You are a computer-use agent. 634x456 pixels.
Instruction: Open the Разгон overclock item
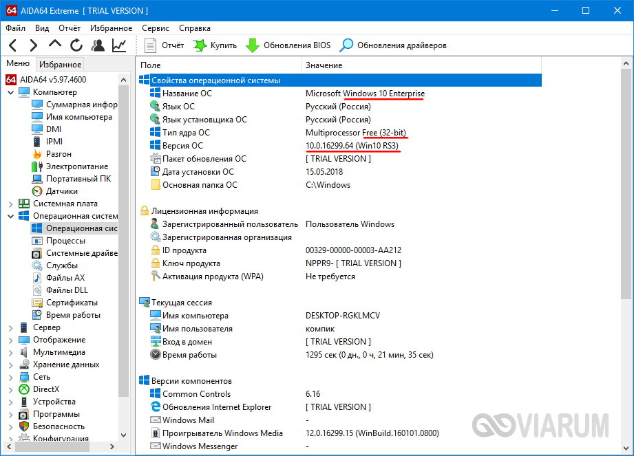[x=52, y=154]
